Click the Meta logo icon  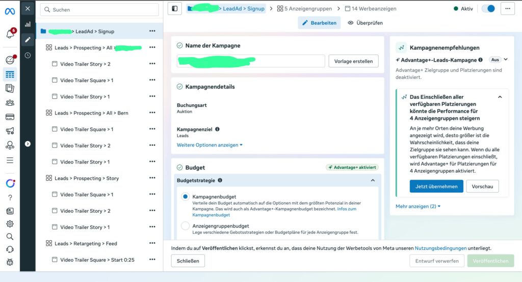click(10, 11)
